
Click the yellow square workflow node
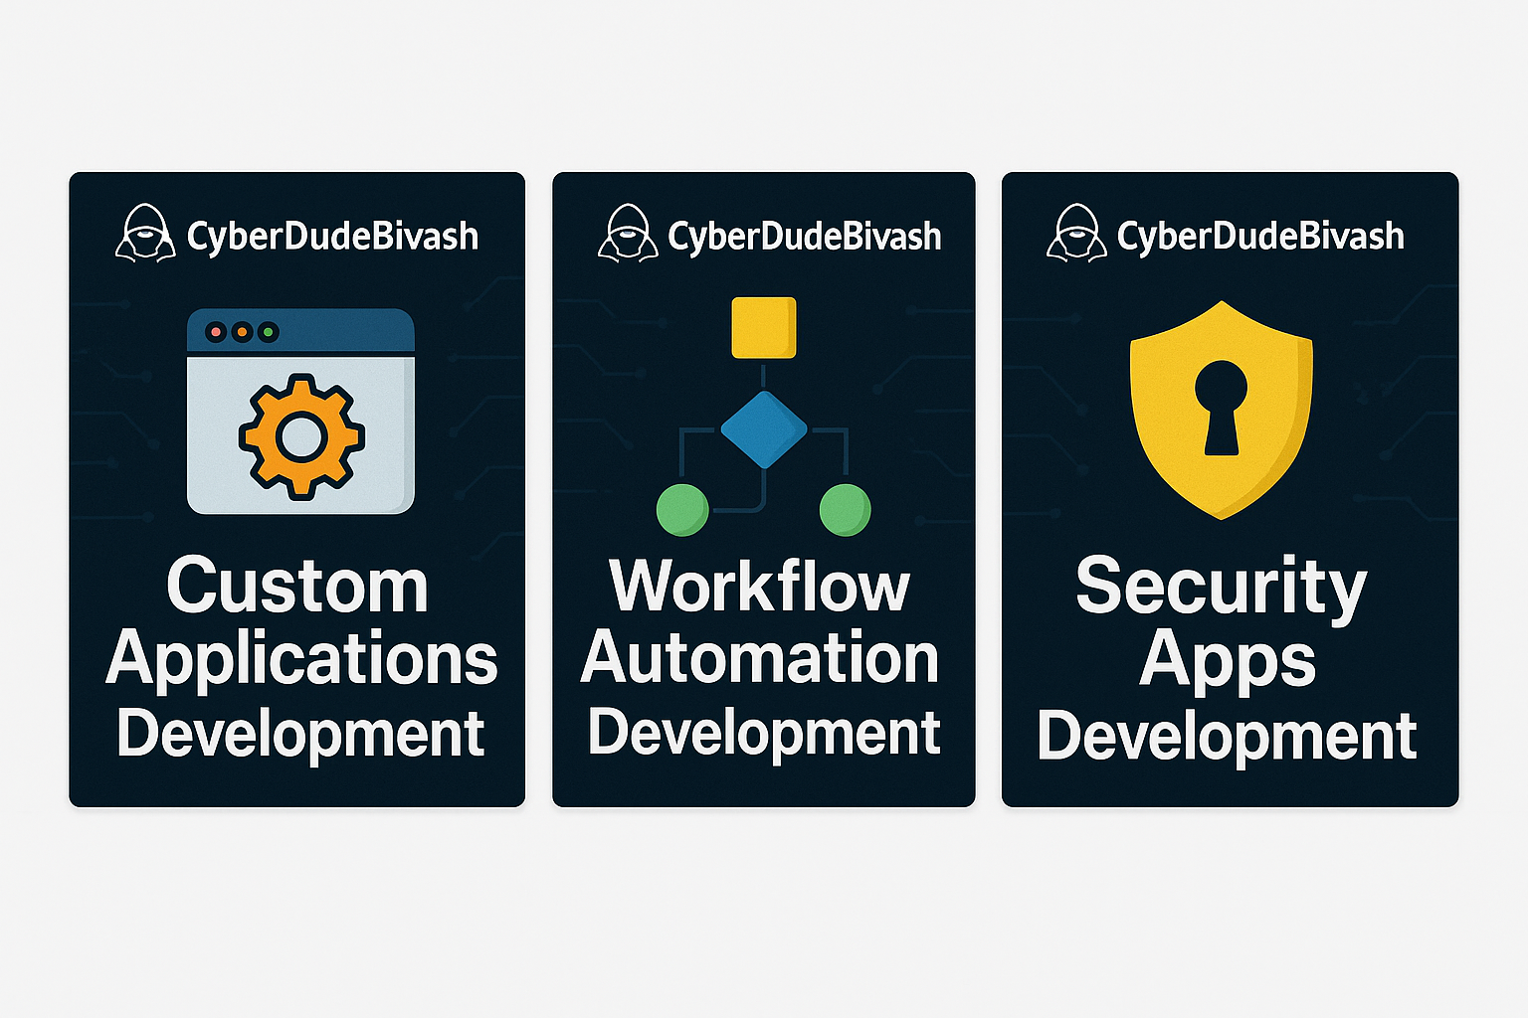(763, 327)
